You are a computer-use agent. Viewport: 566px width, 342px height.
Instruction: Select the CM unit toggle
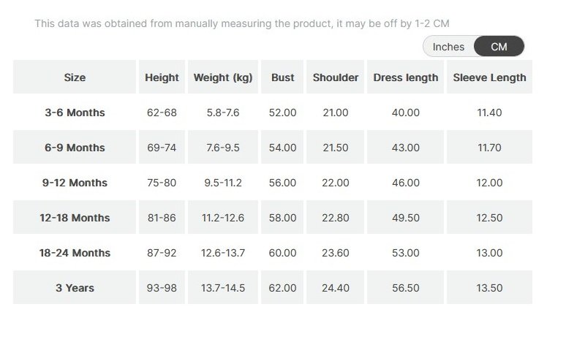(499, 47)
